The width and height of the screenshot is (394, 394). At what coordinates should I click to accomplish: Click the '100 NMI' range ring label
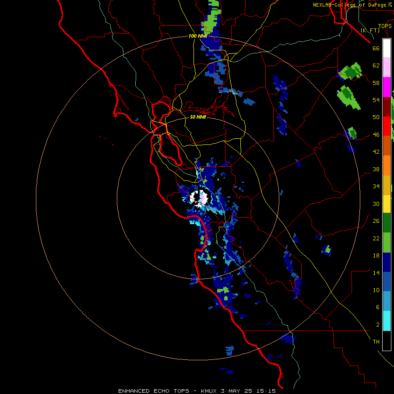pos(198,36)
